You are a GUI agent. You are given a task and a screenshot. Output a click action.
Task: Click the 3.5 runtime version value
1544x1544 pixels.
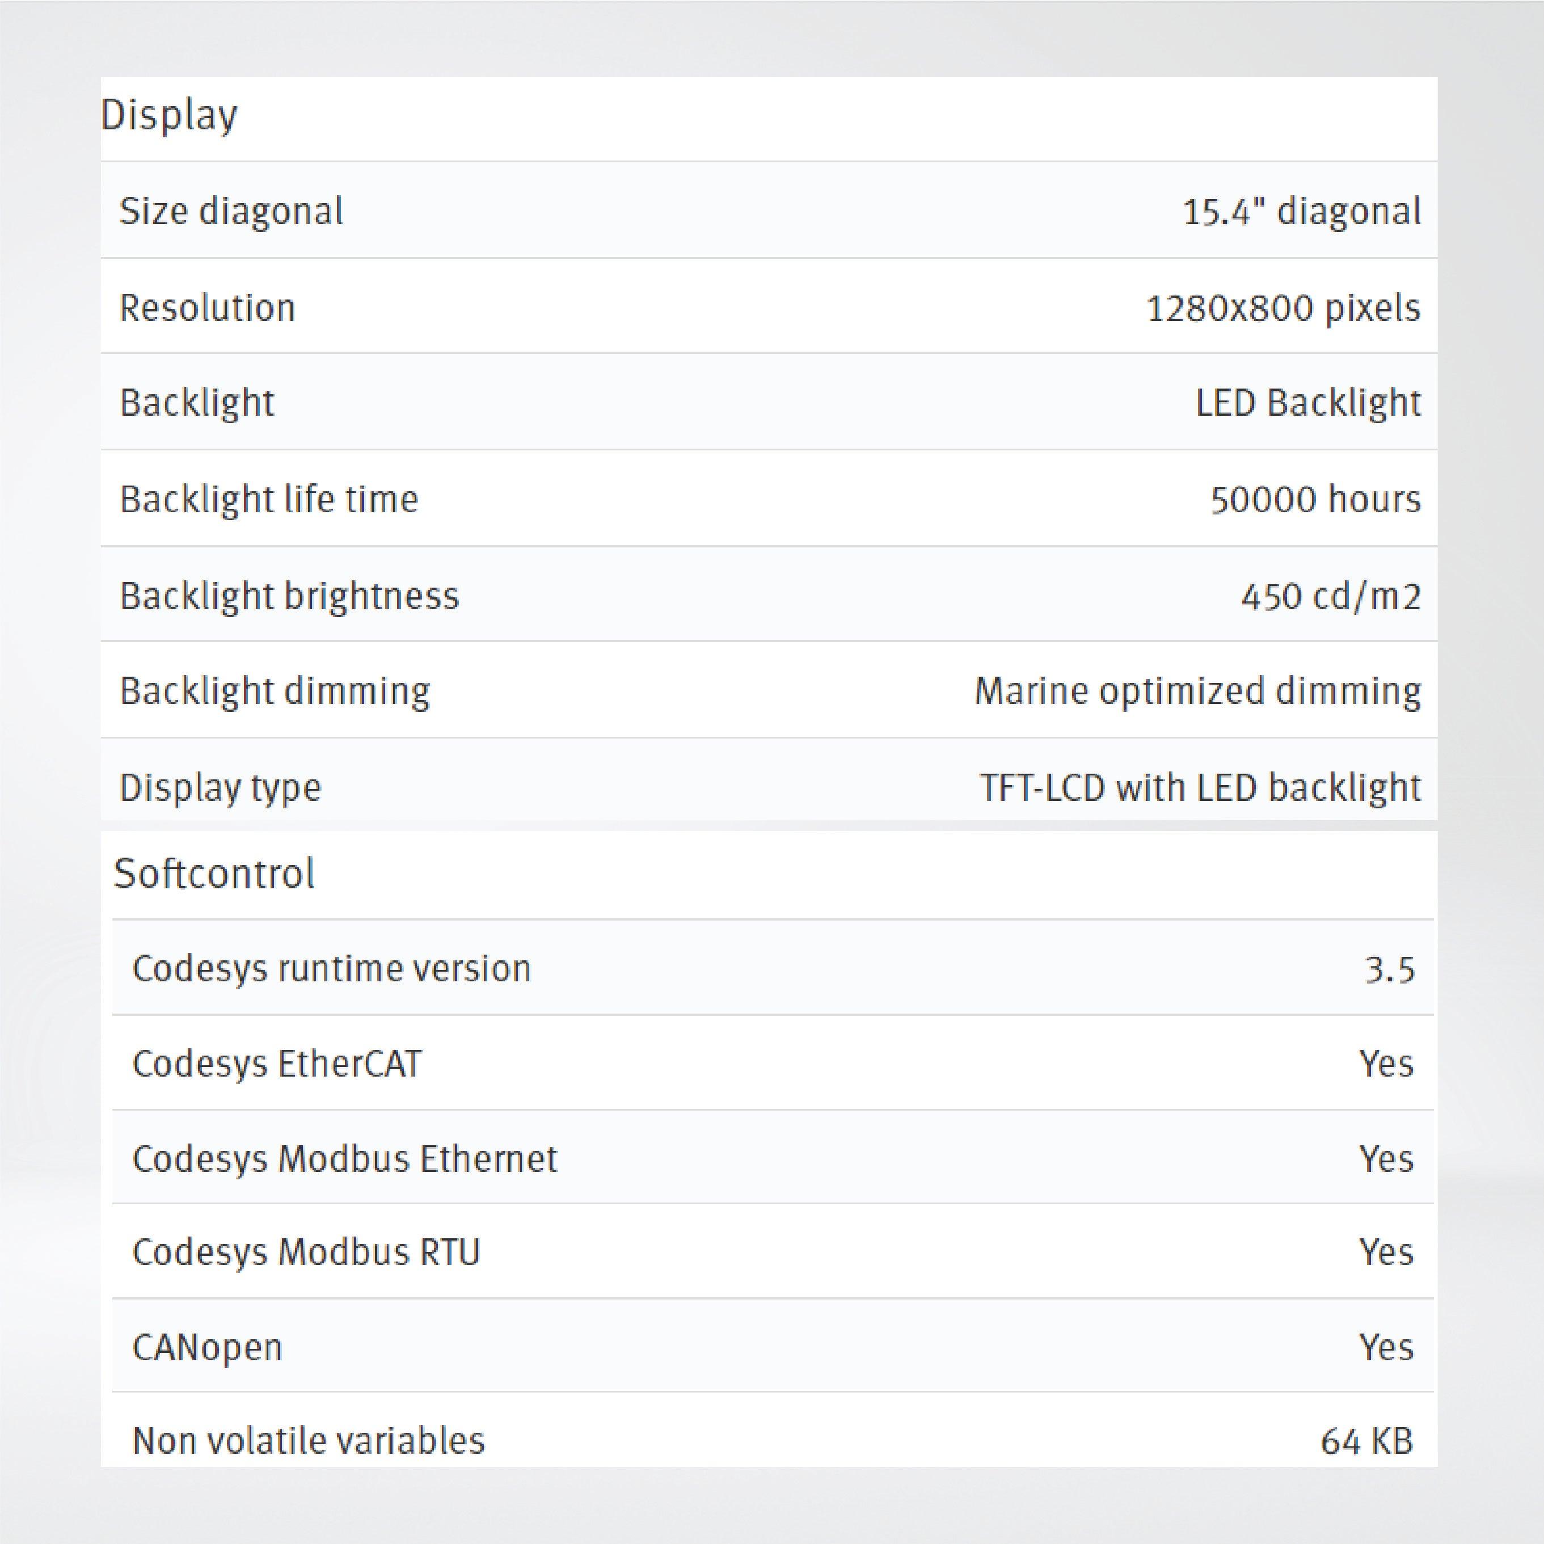click(x=1389, y=969)
